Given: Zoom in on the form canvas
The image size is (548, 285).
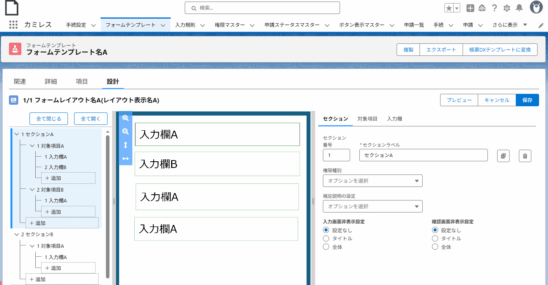Looking at the screenshot, I should (125, 118).
